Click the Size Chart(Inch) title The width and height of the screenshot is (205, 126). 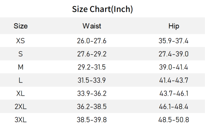[x=102, y=9]
